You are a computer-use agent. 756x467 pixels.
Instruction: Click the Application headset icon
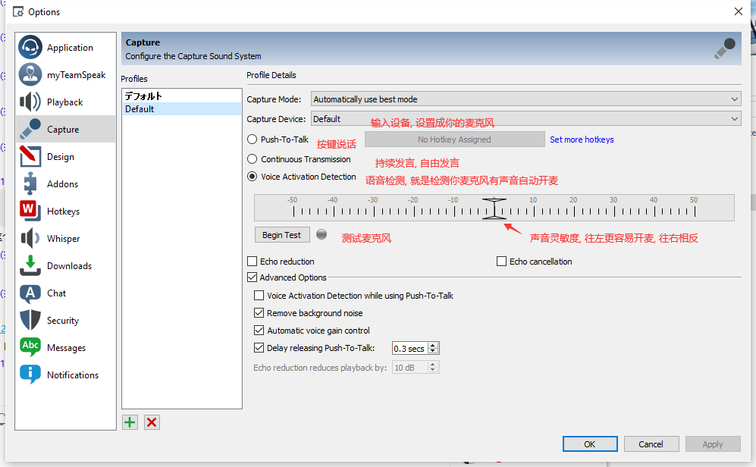[30, 47]
